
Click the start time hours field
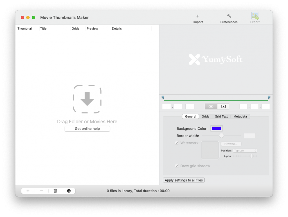coord(166,107)
